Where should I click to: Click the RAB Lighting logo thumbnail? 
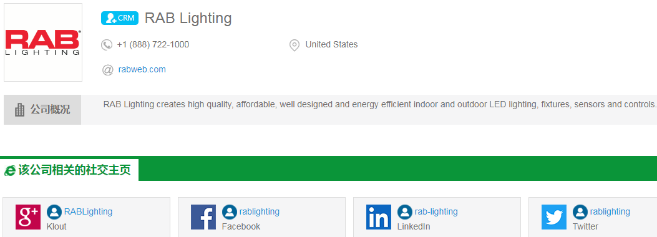coord(42,42)
